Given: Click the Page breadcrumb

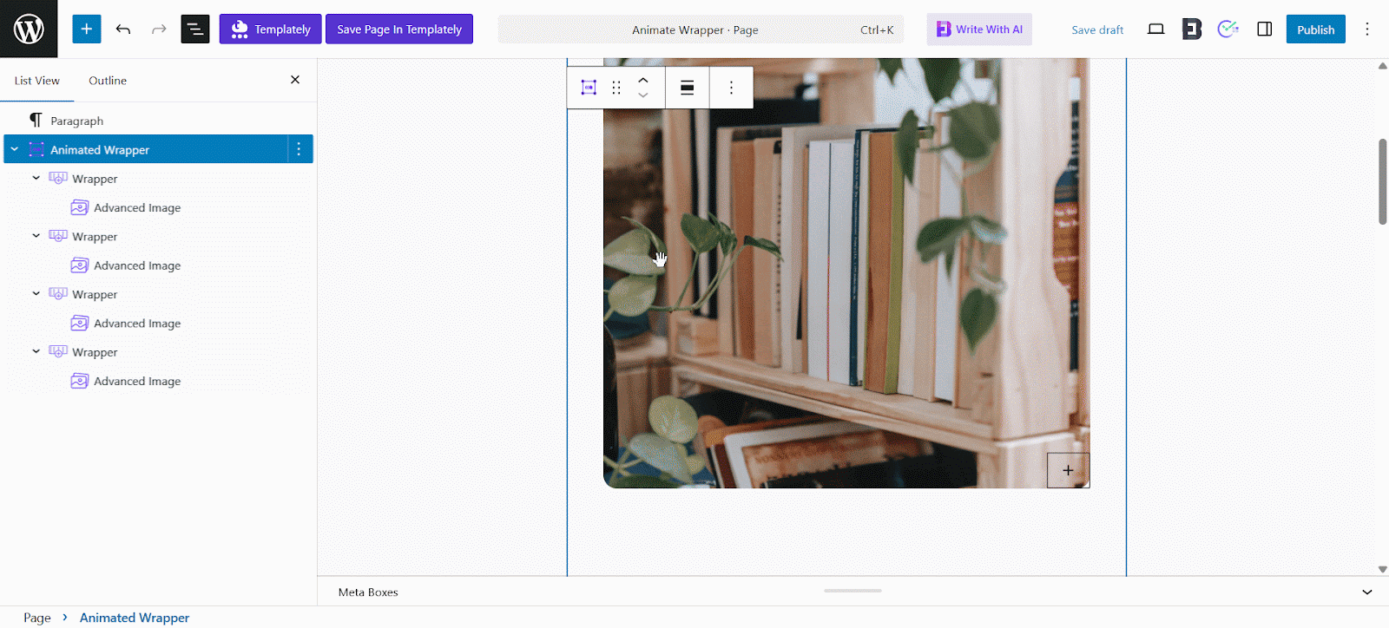Looking at the screenshot, I should tap(36, 618).
